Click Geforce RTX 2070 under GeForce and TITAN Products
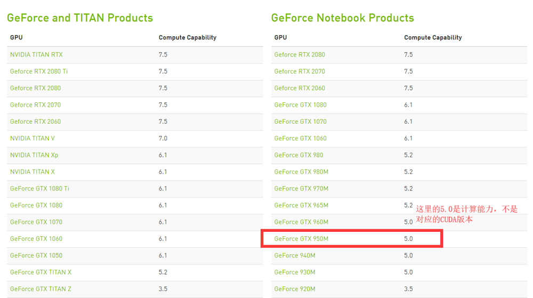Image resolution: width=533 pixels, height=298 pixels. 35,104
